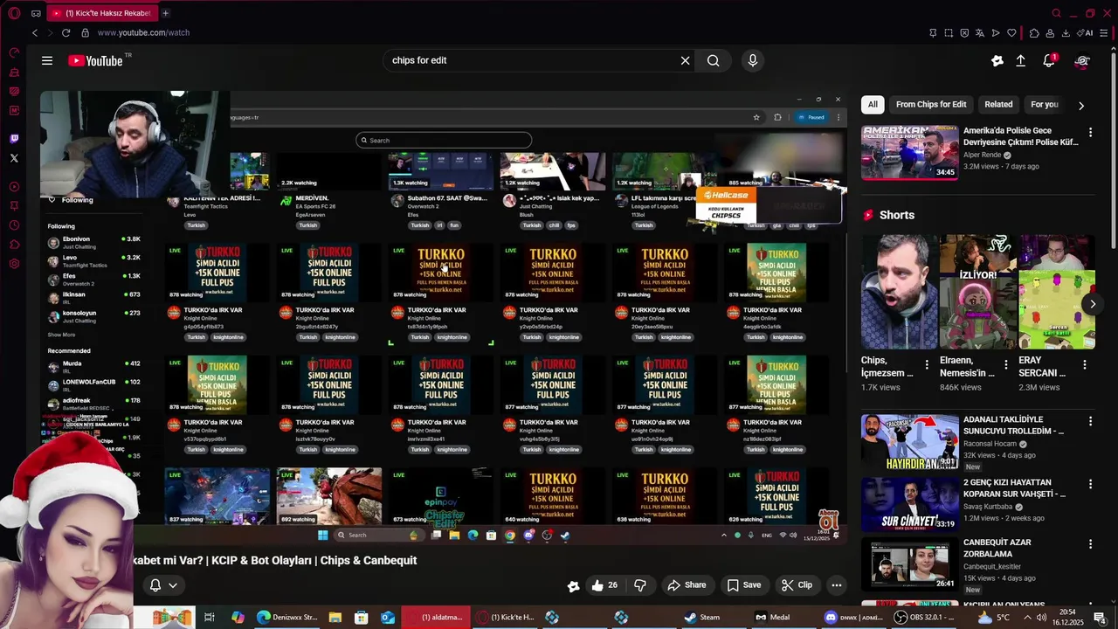Open the taskbar clock showing 20:54
Image resolution: width=1118 pixels, height=629 pixels.
(1067, 617)
